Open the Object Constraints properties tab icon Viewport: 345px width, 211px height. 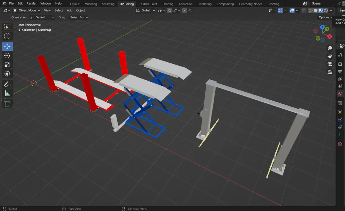point(340,127)
